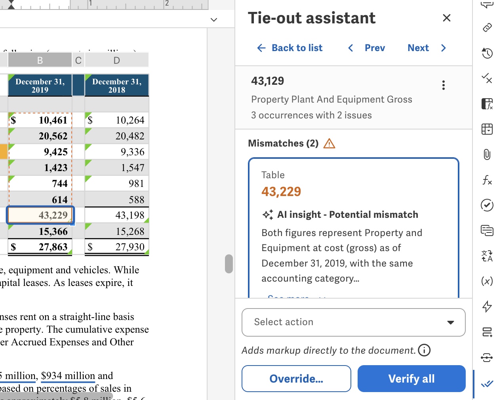
Task: Open the translate icon in sidebar
Action: 487,256
